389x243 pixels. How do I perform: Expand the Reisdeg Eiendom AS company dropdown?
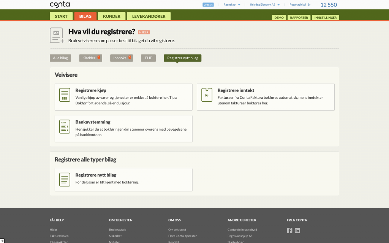pos(265,5)
